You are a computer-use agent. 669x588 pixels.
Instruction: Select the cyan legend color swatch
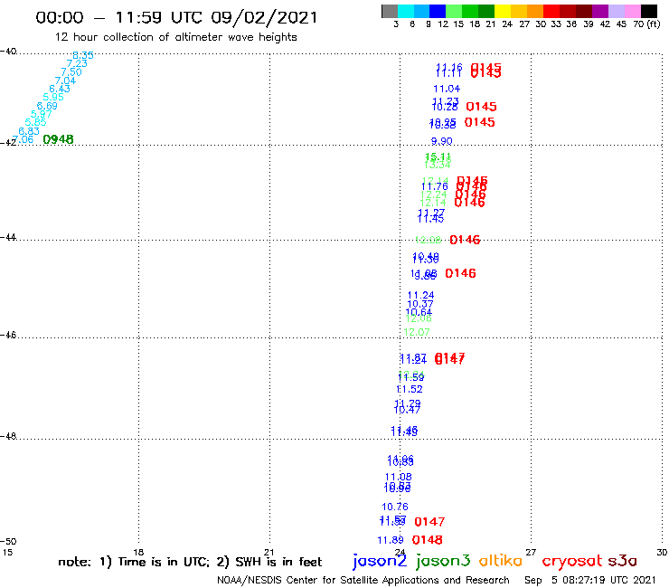[x=406, y=11]
